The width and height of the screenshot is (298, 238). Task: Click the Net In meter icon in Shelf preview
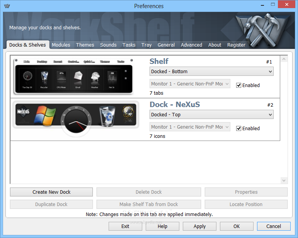click(x=112, y=77)
